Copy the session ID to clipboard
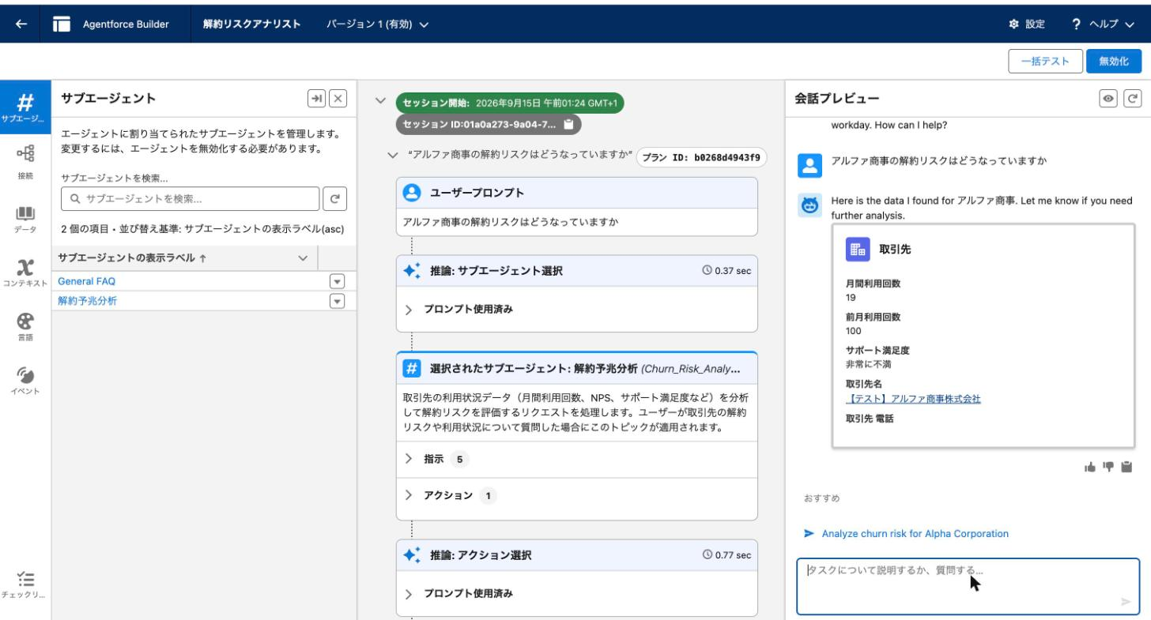 [568, 125]
